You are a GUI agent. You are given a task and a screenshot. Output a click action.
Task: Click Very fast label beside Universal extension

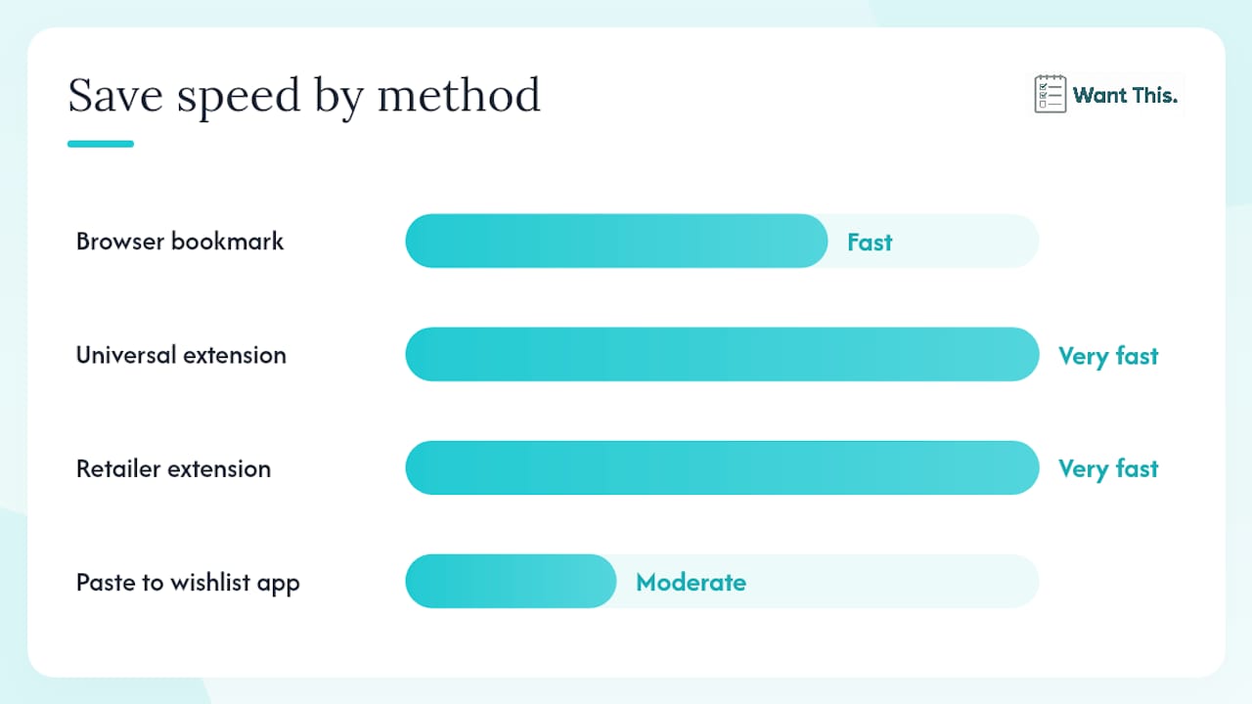pyautogui.click(x=1108, y=356)
